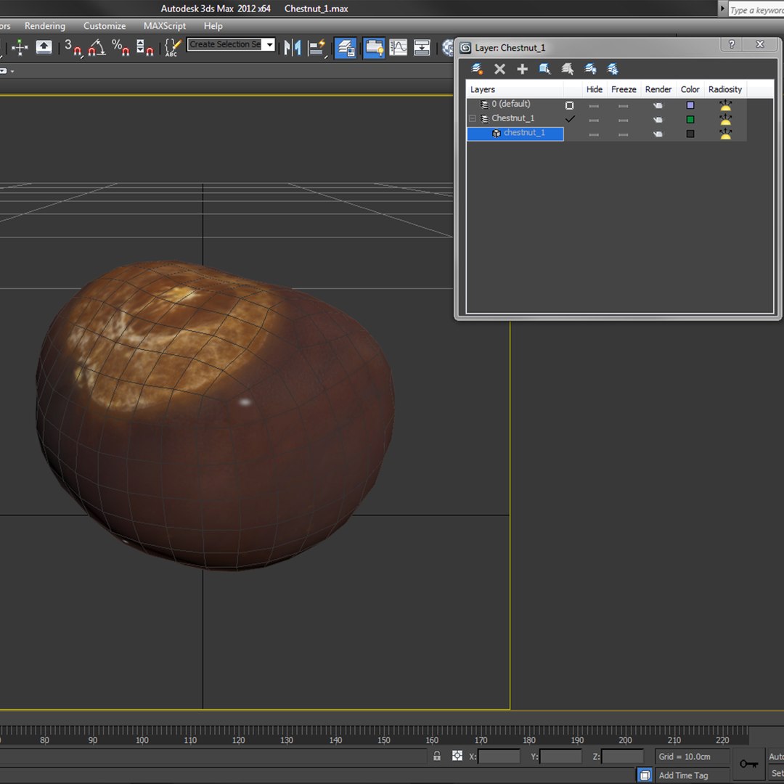Toggle the Selection Lock icon
Viewport: 784px width, 784px height.
pos(437,756)
